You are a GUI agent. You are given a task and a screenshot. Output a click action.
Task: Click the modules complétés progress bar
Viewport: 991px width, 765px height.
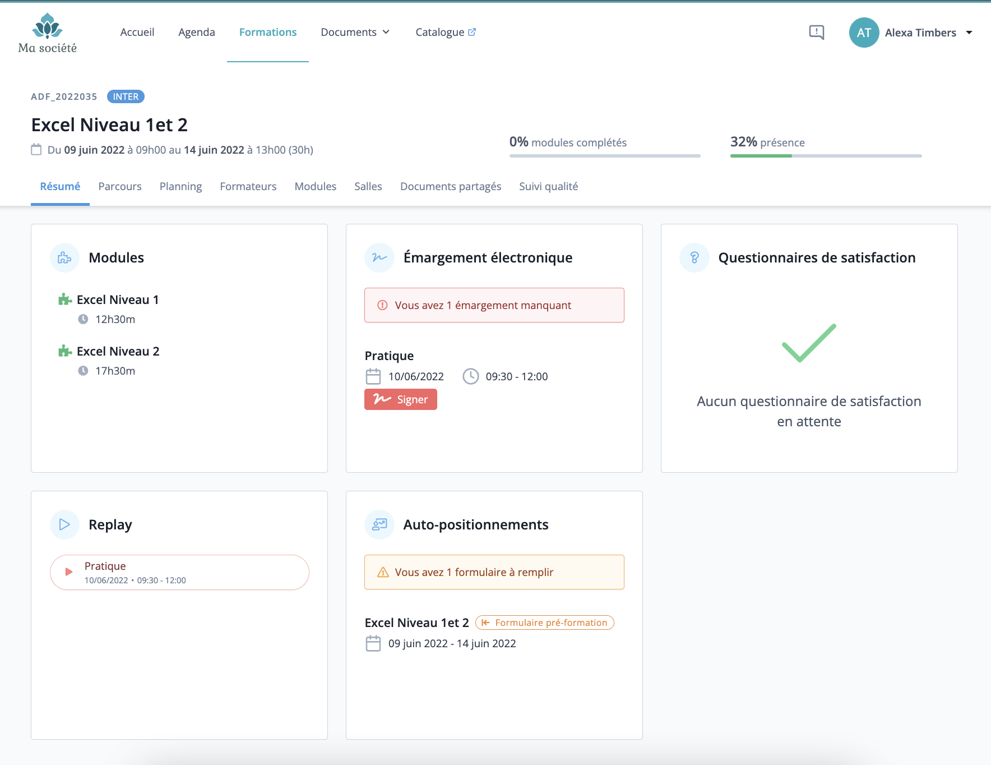coord(605,156)
